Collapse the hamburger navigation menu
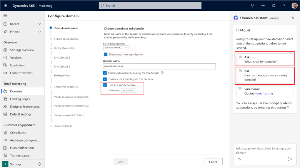Viewport: 300px width, 168px height. 5,15
